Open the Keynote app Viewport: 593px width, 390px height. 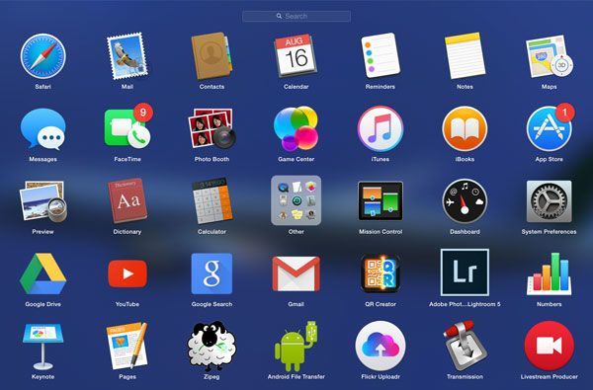[42, 347]
